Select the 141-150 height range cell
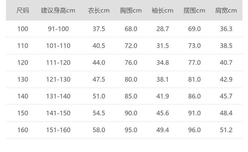Screen dimensions: 248x152 (x=58, y=113)
